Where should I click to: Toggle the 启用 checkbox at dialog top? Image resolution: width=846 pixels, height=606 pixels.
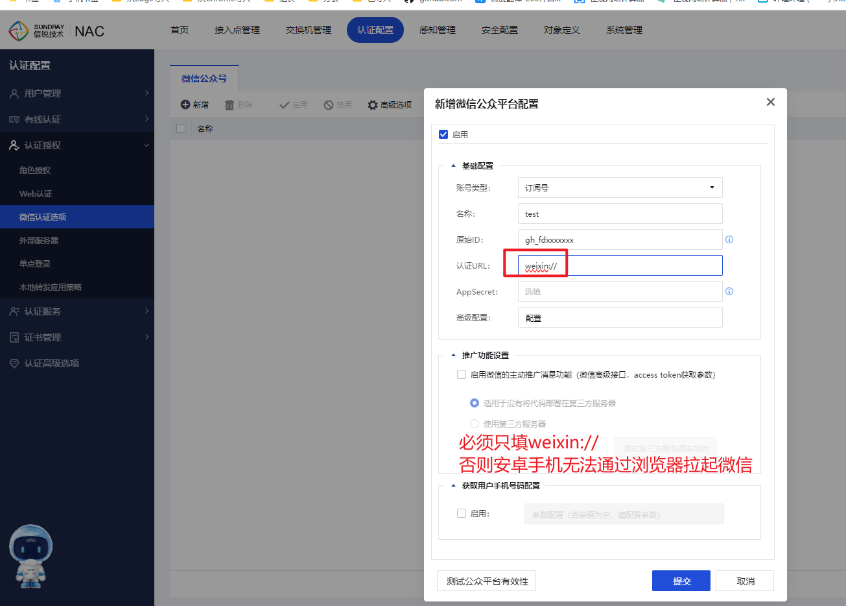click(443, 134)
